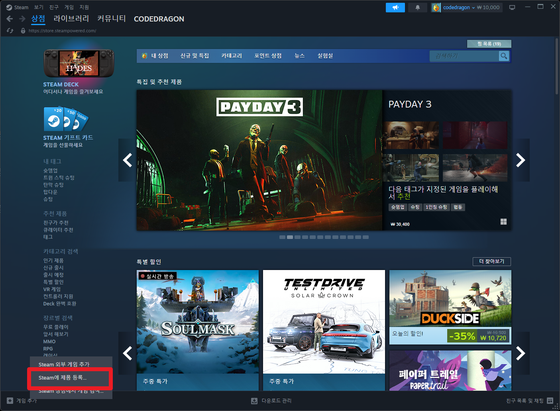The height and width of the screenshot is (411, 560).
Task: Open the first PAYDAY 3 screenshot thumbnail
Action: (x=411, y=135)
